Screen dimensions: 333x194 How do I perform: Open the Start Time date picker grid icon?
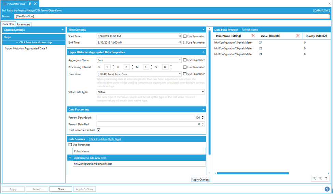point(180,36)
